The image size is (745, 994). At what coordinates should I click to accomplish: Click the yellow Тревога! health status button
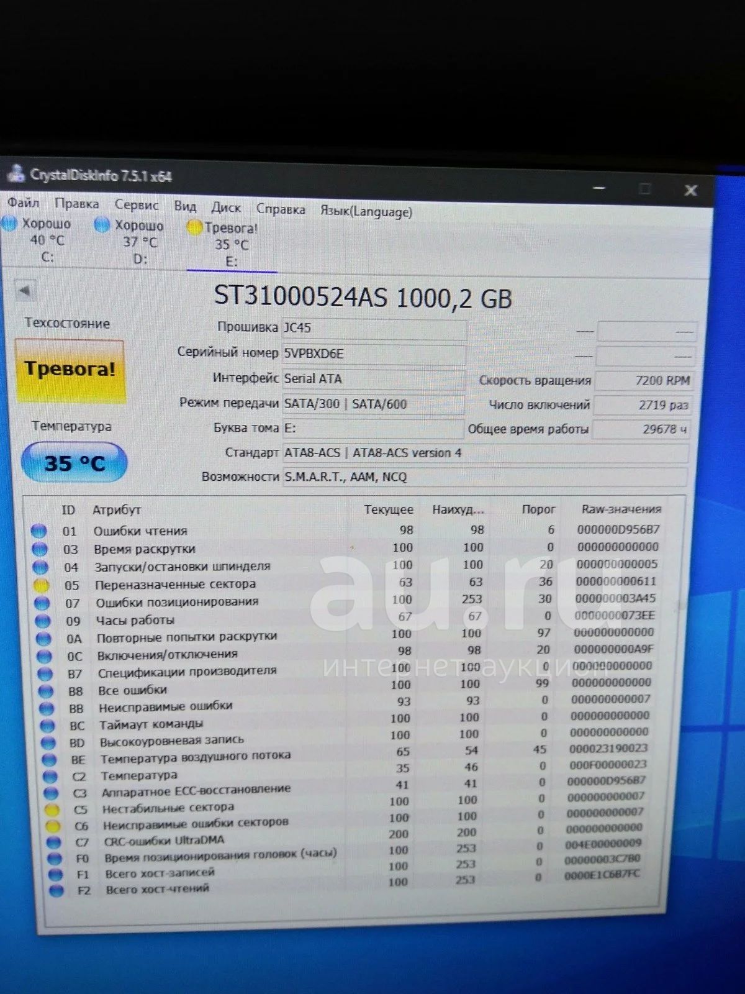[70, 370]
